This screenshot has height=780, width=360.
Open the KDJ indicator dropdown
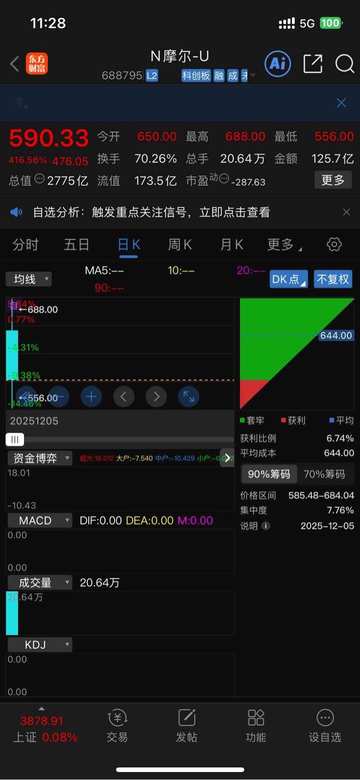(x=40, y=644)
